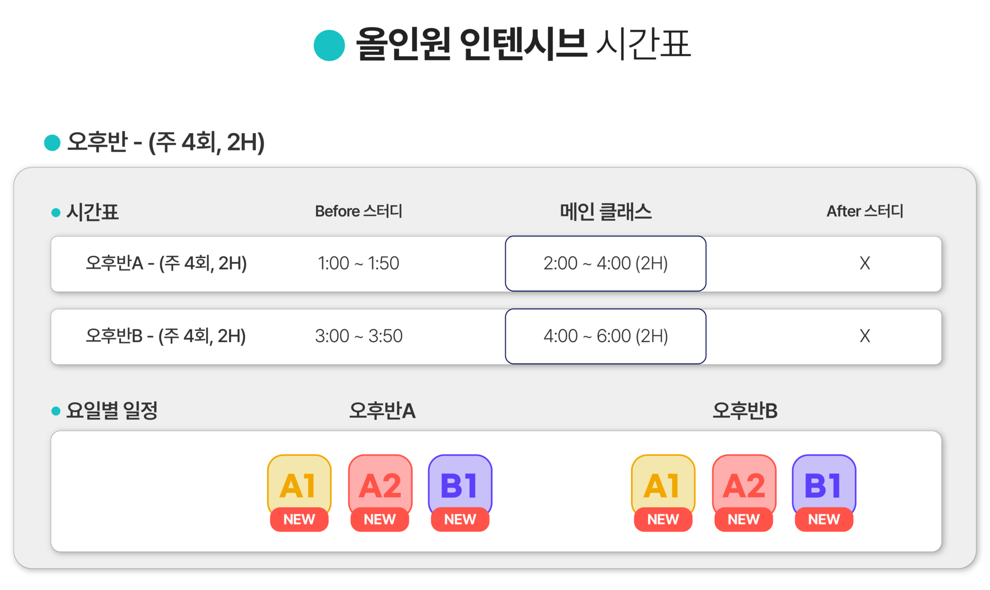Click the X in the 오후반A After 스터디 cell
This screenshot has height=590, width=990.
point(865,263)
